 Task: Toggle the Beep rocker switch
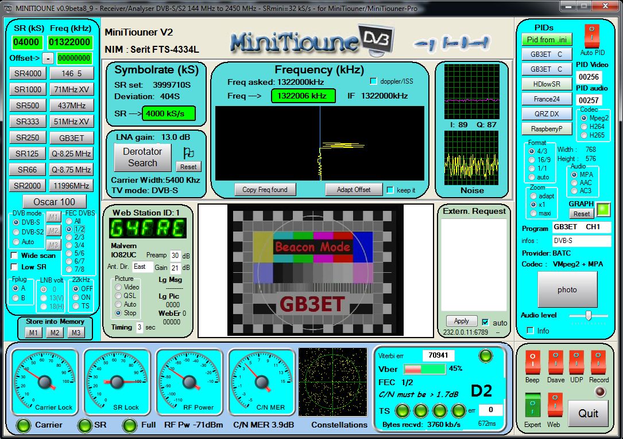(x=532, y=362)
